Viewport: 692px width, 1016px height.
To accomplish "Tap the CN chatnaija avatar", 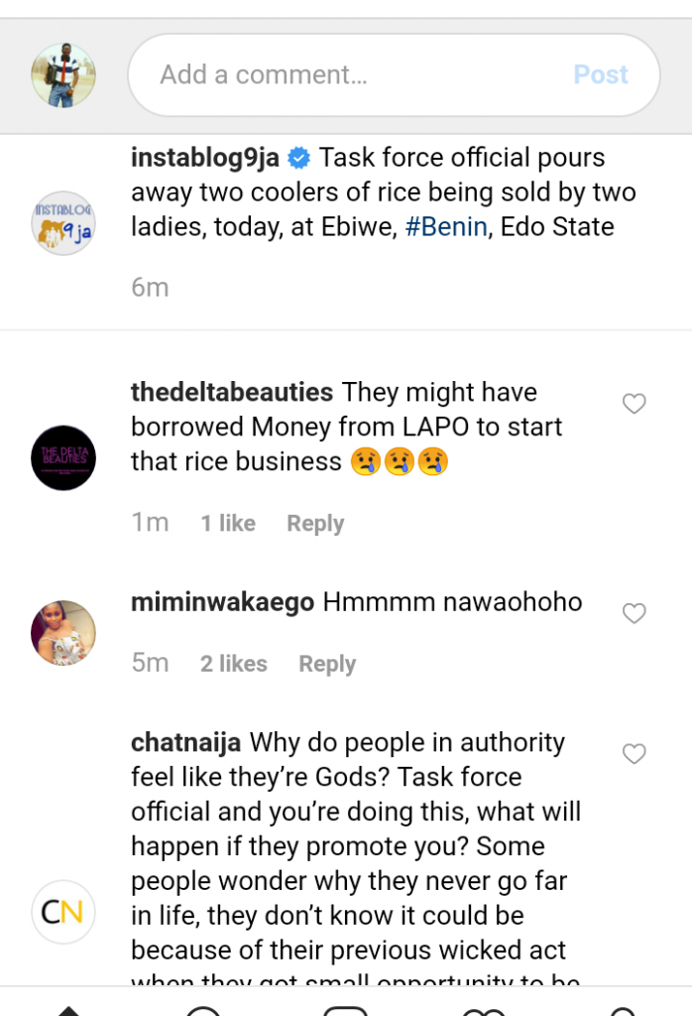I will pyautogui.click(x=63, y=912).
